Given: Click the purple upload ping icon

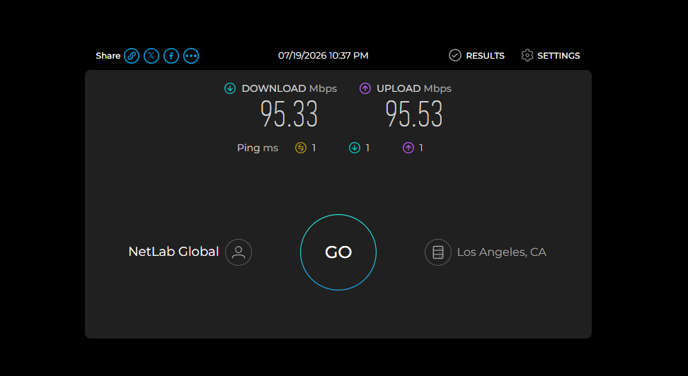Looking at the screenshot, I should pyautogui.click(x=408, y=148).
